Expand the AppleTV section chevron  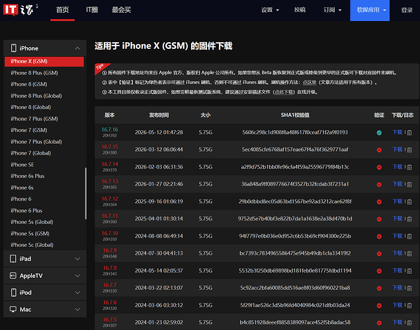pyautogui.click(x=77, y=275)
